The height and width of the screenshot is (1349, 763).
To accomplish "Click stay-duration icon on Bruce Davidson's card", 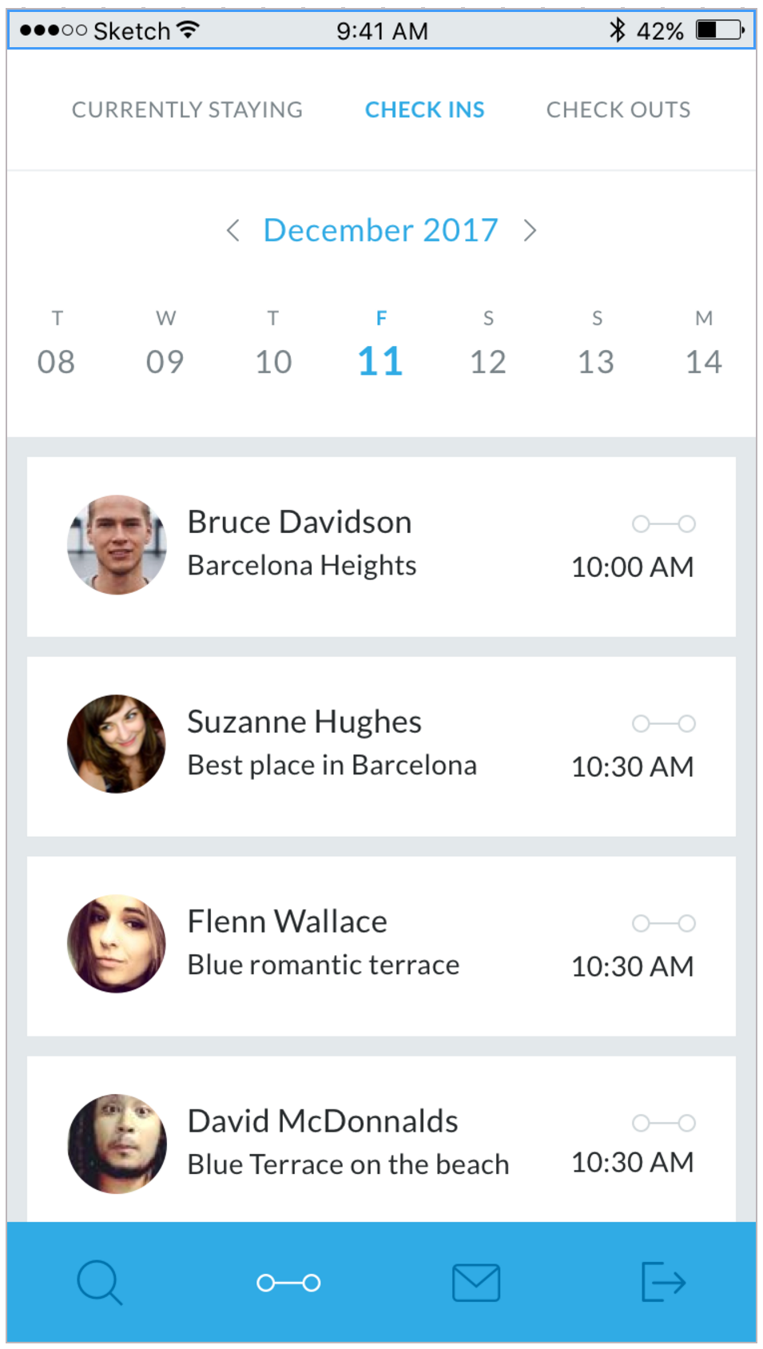I will [663, 524].
